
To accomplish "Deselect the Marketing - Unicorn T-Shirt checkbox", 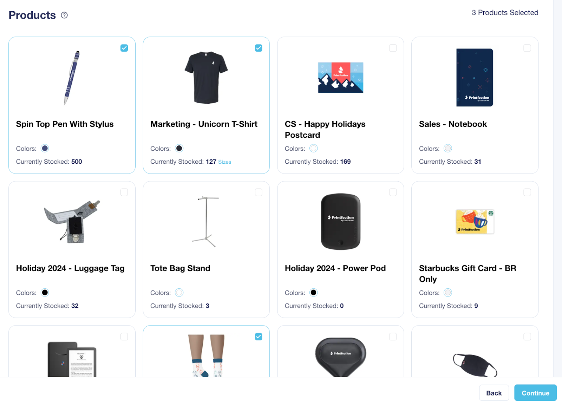I will click(259, 48).
